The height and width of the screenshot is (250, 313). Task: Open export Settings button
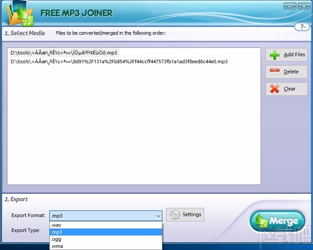coord(185,214)
